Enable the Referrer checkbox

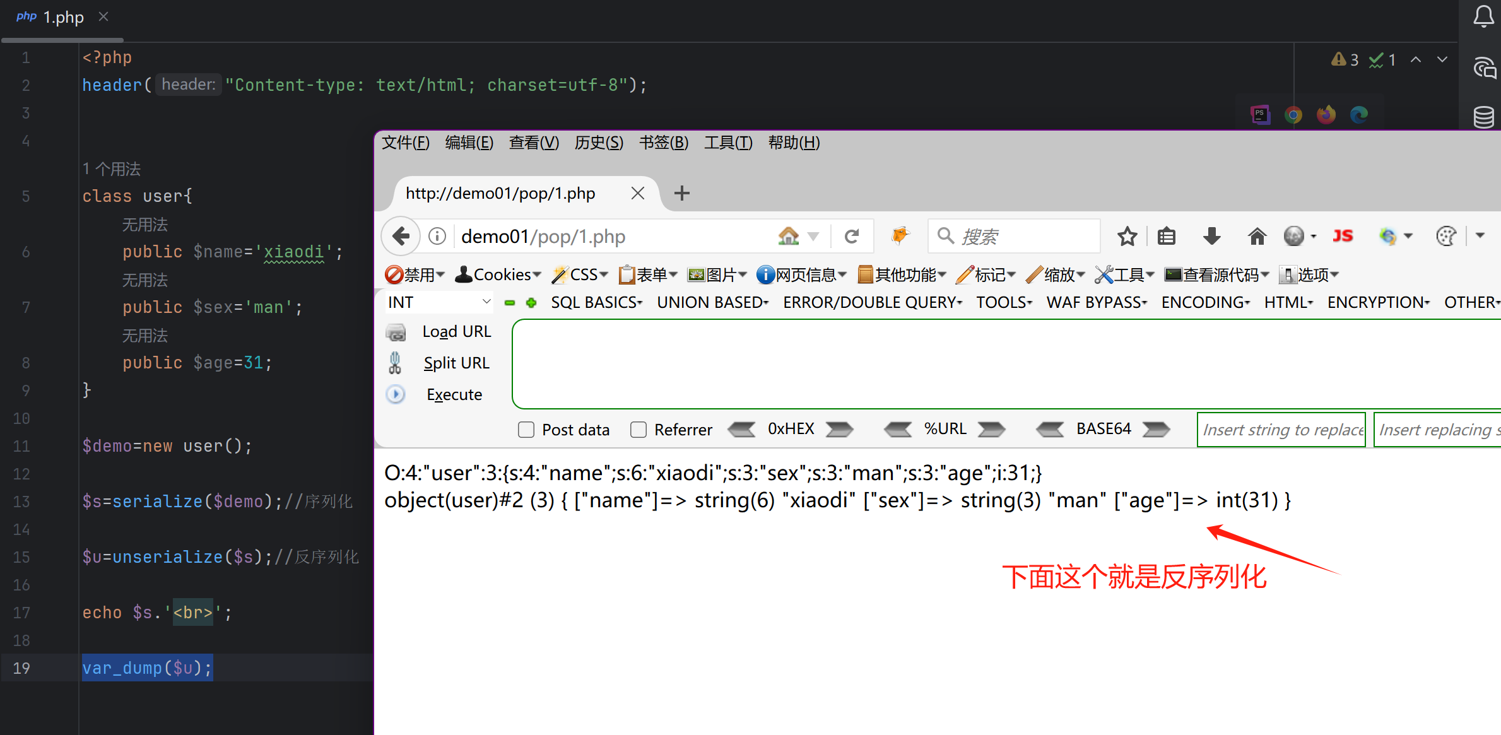tap(639, 429)
